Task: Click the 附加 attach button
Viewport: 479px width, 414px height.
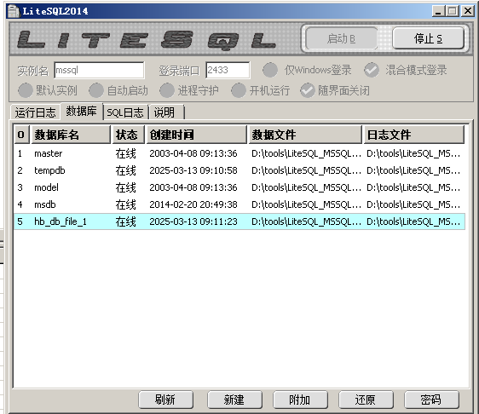Action: 300,400
